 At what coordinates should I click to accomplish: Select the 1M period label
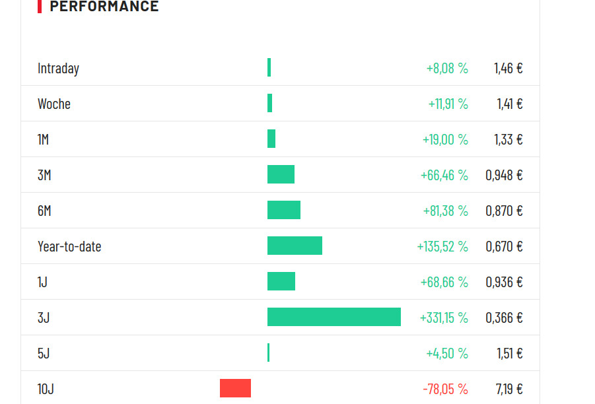tap(44, 140)
